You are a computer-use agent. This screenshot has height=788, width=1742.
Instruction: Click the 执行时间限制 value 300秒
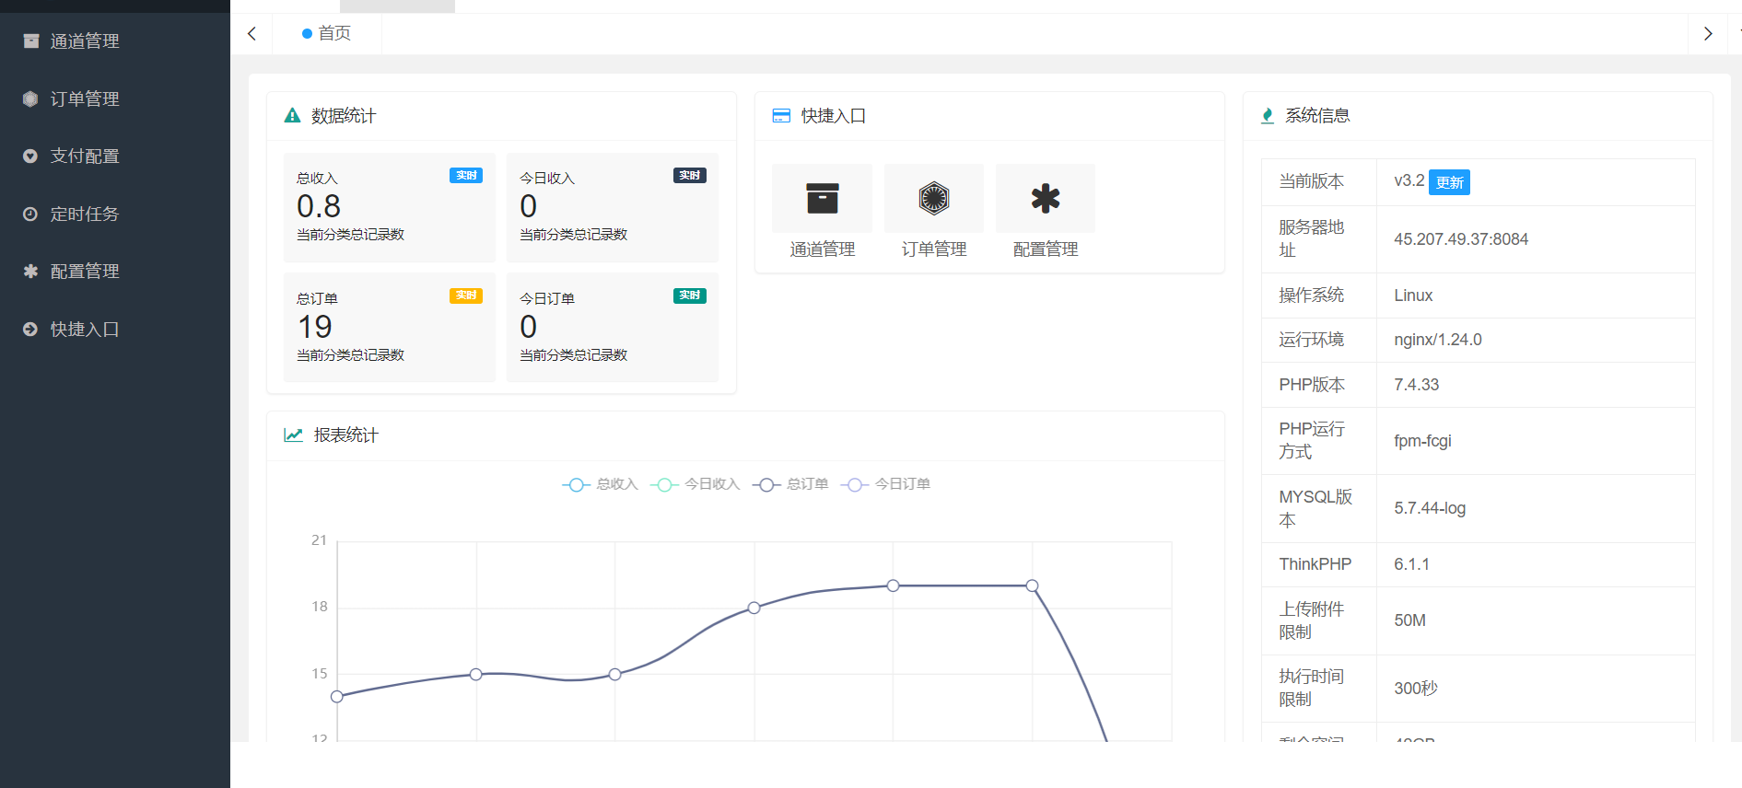click(1416, 689)
